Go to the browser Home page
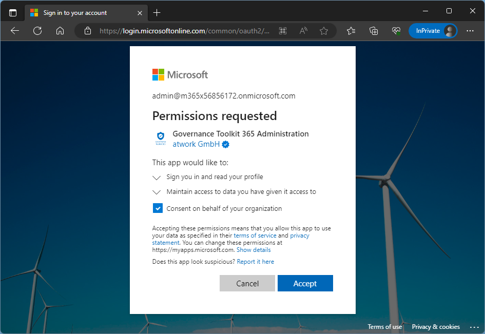Image resolution: width=485 pixels, height=334 pixels. [60, 31]
